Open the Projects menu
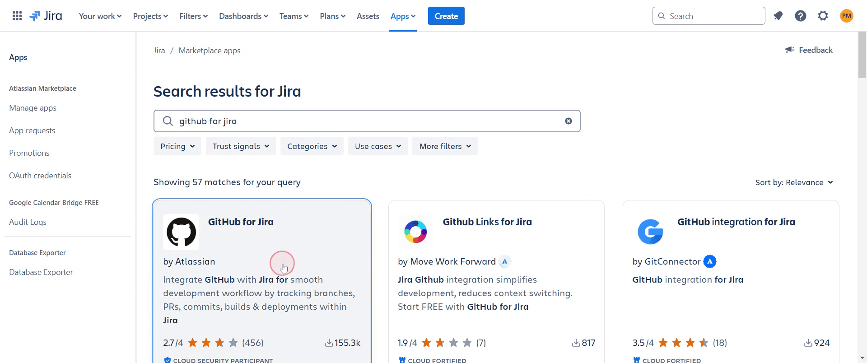This screenshot has width=867, height=363. (x=150, y=16)
